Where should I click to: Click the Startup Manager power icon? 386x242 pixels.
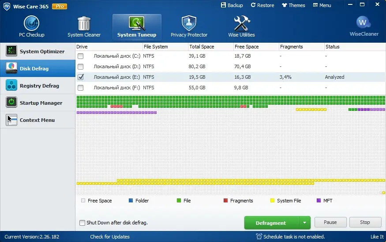coord(11,103)
